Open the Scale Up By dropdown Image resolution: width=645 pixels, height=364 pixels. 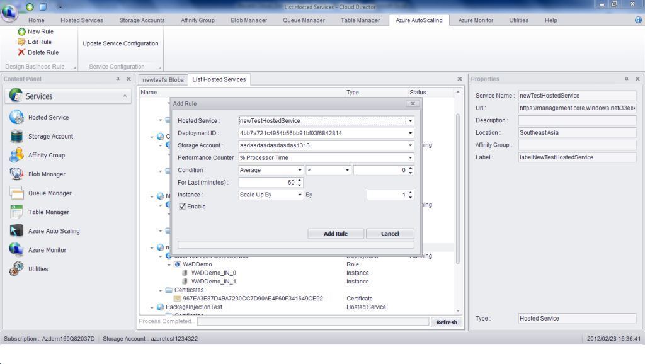(x=300, y=195)
